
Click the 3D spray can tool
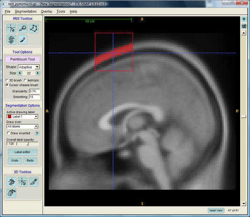tap(11, 193)
